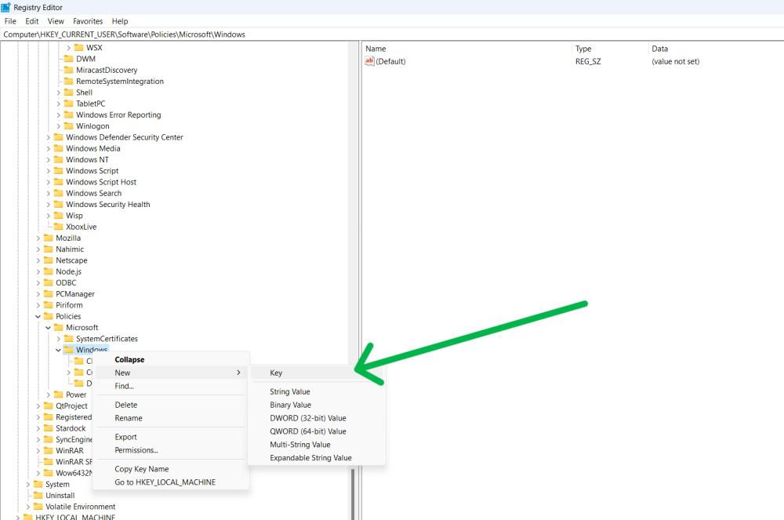Viewport: 784px width, 520px height.
Task: Click the (Default) string value icon
Action: [369, 61]
